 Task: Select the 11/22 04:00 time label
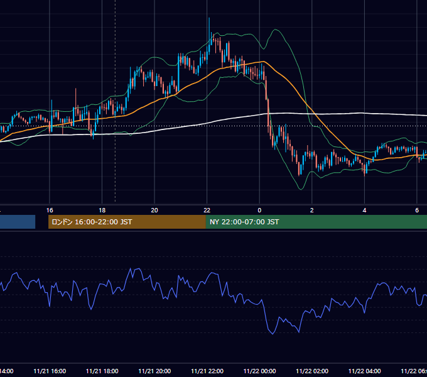click(x=365, y=371)
